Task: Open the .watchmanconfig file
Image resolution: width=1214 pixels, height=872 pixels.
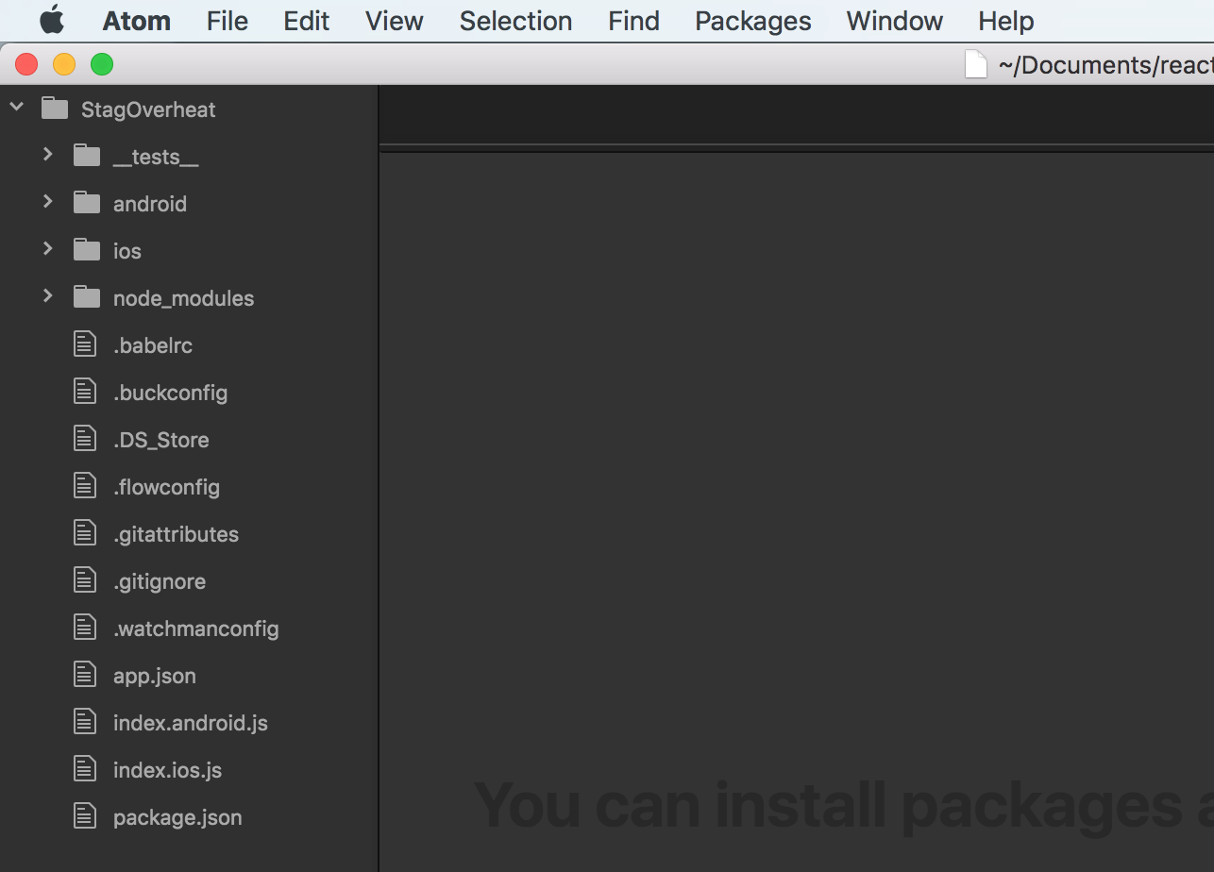Action: (x=196, y=629)
